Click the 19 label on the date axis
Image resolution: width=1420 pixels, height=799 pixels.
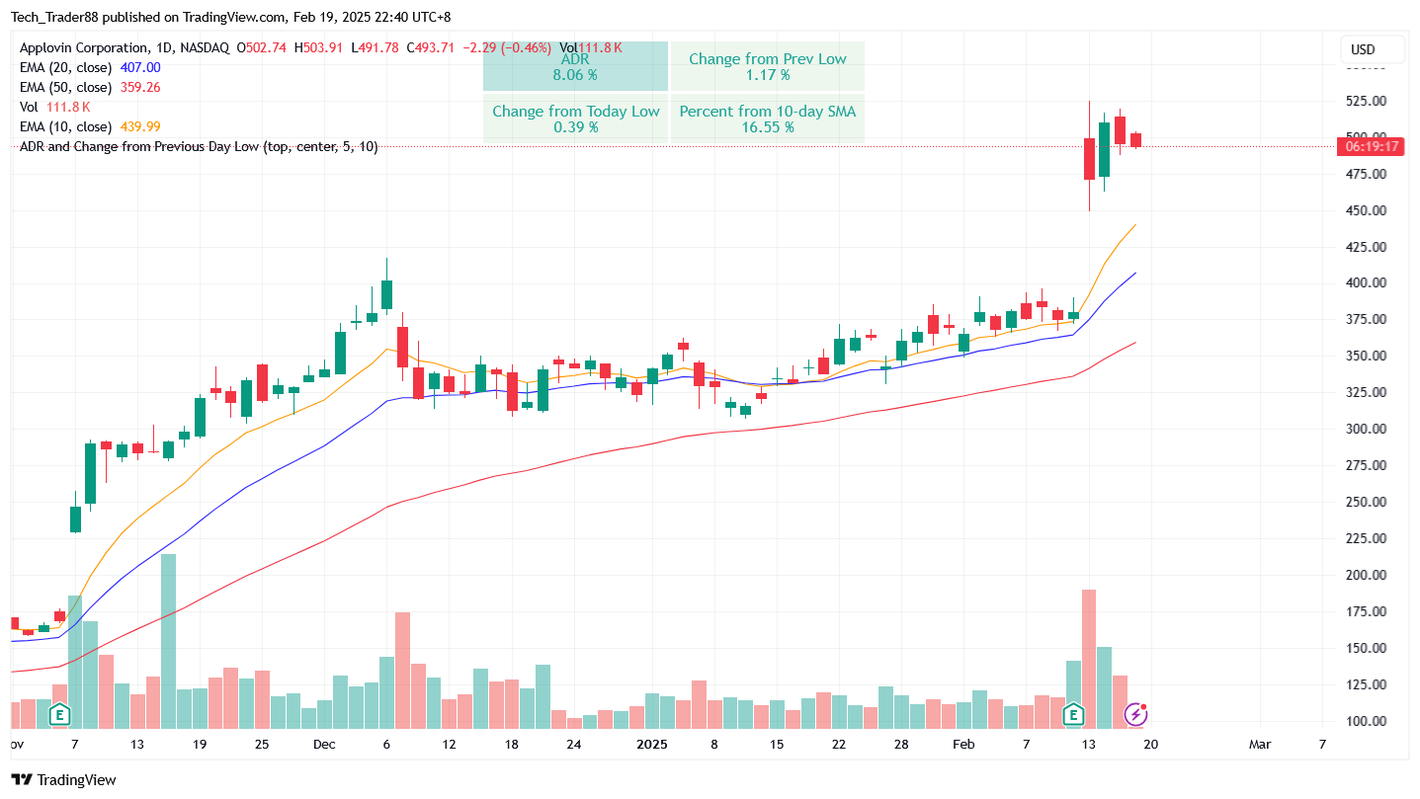[200, 744]
